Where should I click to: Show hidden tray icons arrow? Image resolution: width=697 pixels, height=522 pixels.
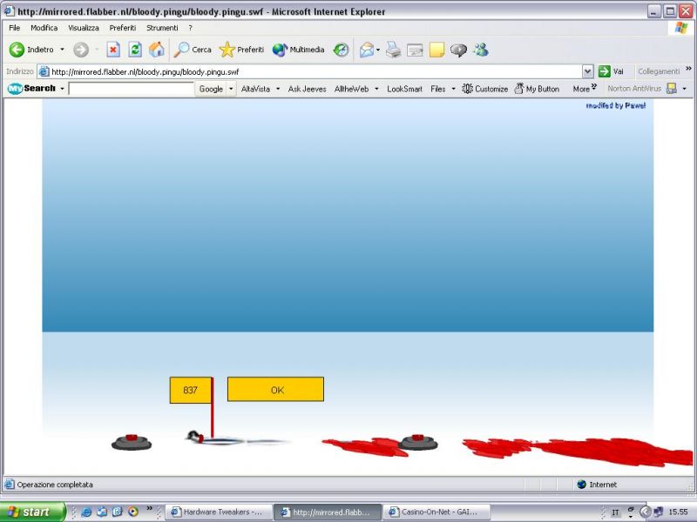(646, 512)
